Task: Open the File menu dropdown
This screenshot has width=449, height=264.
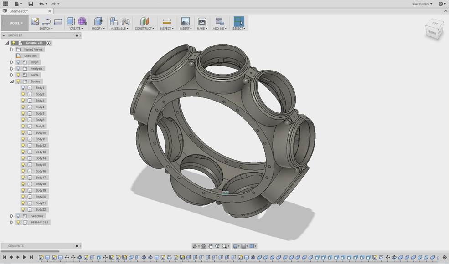Action: [x=18, y=4]
